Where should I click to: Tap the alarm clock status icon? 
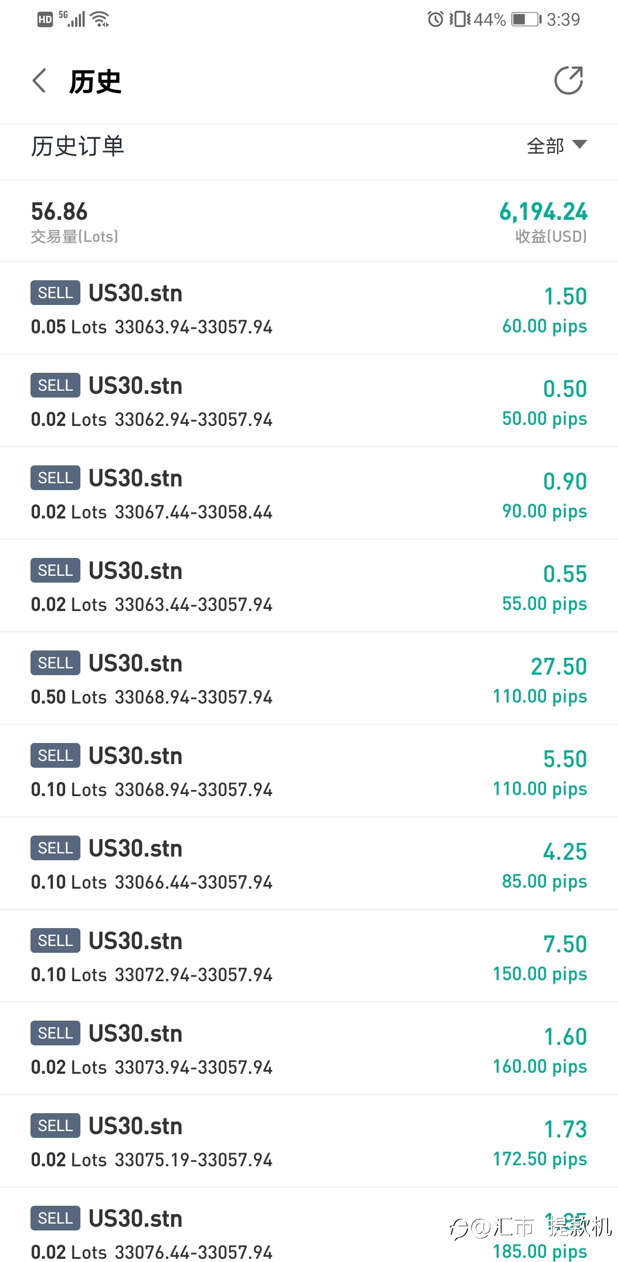tap(435, 19)
